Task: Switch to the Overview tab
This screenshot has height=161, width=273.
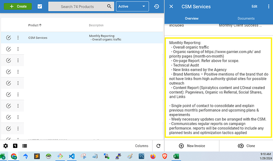Action: (x=191, y=19)
